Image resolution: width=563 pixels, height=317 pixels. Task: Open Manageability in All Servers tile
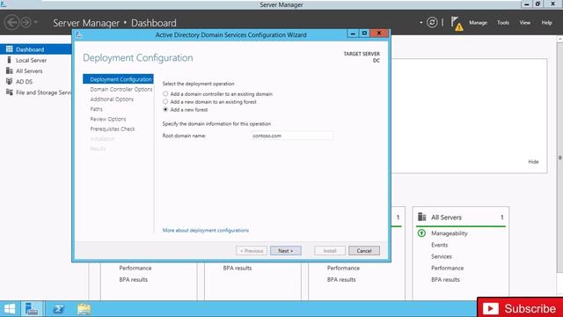point(450,233)
